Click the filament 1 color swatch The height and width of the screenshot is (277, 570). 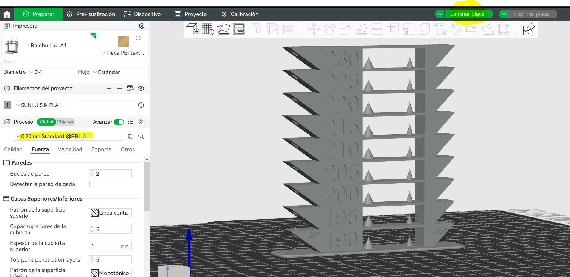[x=7, y=105]
